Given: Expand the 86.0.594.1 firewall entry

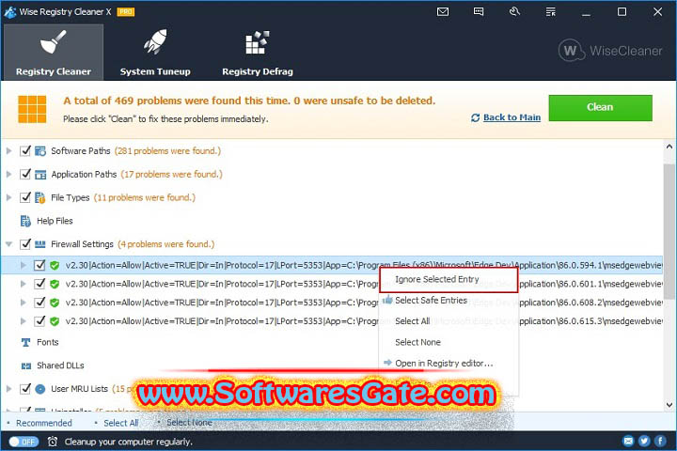Looking at the screenshot, I should pyautogui.click(x=24, y=265).
